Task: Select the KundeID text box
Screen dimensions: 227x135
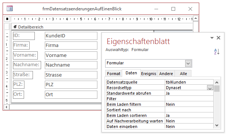Action: tap(71, 36)
